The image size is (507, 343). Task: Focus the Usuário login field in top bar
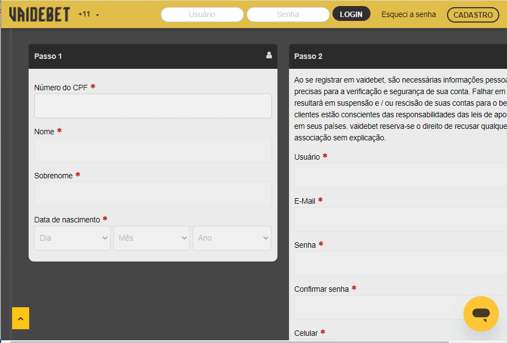click(202, 14)
